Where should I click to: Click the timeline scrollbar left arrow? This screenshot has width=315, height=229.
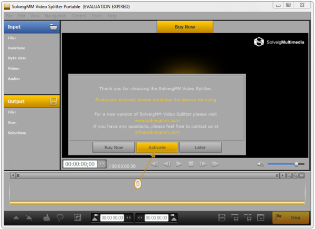tap(13, 175)
